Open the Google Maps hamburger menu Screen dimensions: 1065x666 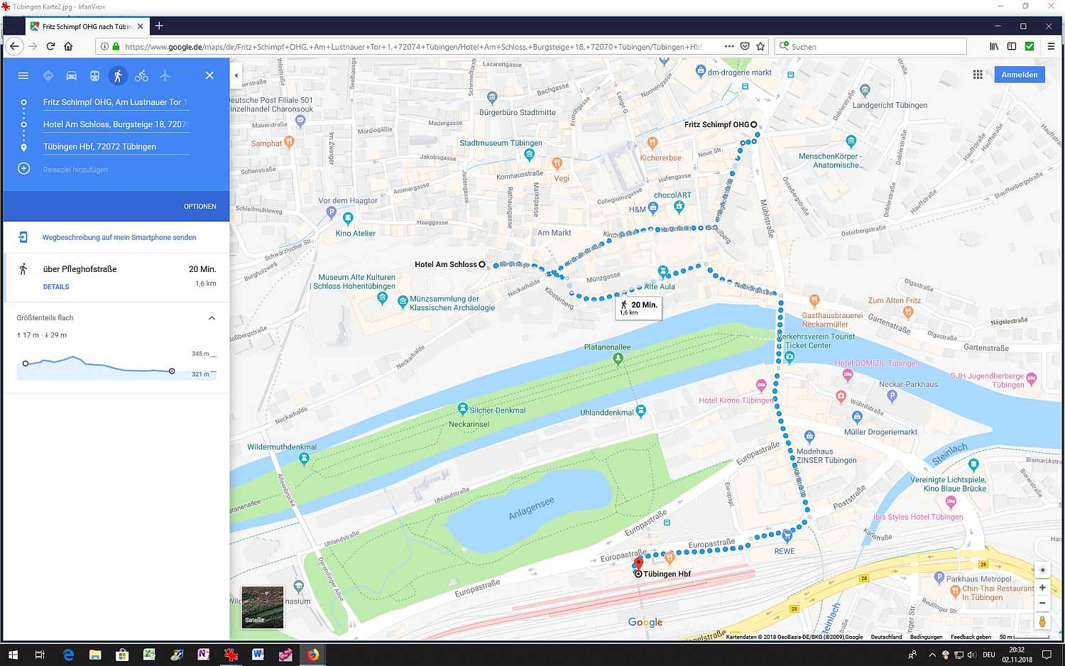click(23, 75)
